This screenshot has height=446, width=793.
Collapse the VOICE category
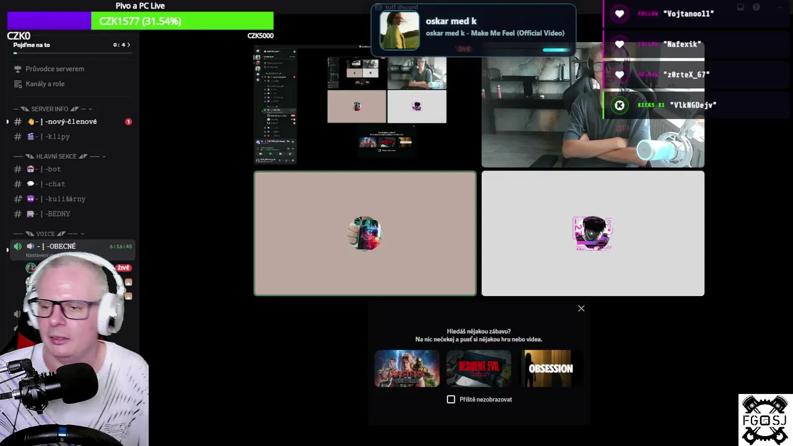[49, 234]
